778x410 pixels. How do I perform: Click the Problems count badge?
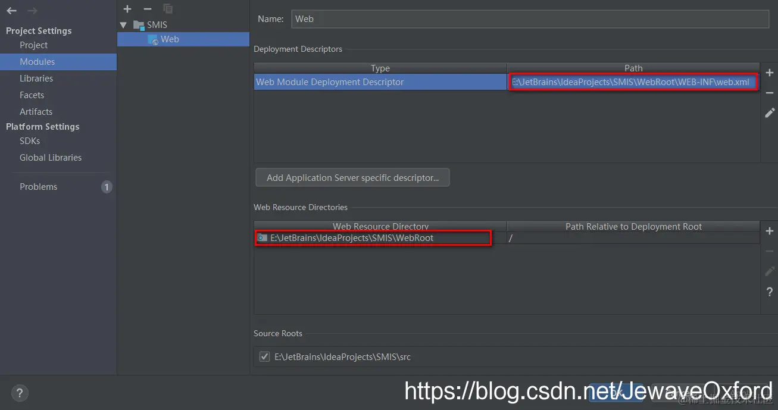coord(107,187)
